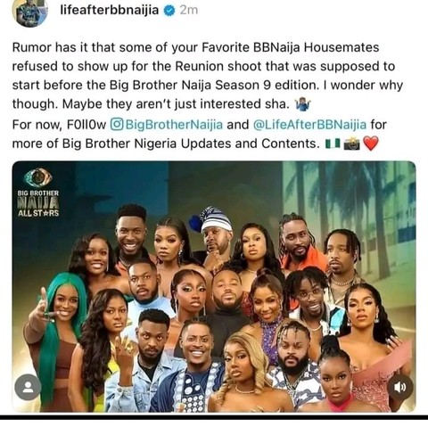Click the Big Brother eye logo

tap(37, 177)
